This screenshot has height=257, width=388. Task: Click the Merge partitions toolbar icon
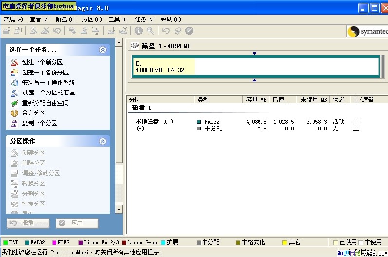click(x=111, y=31)
